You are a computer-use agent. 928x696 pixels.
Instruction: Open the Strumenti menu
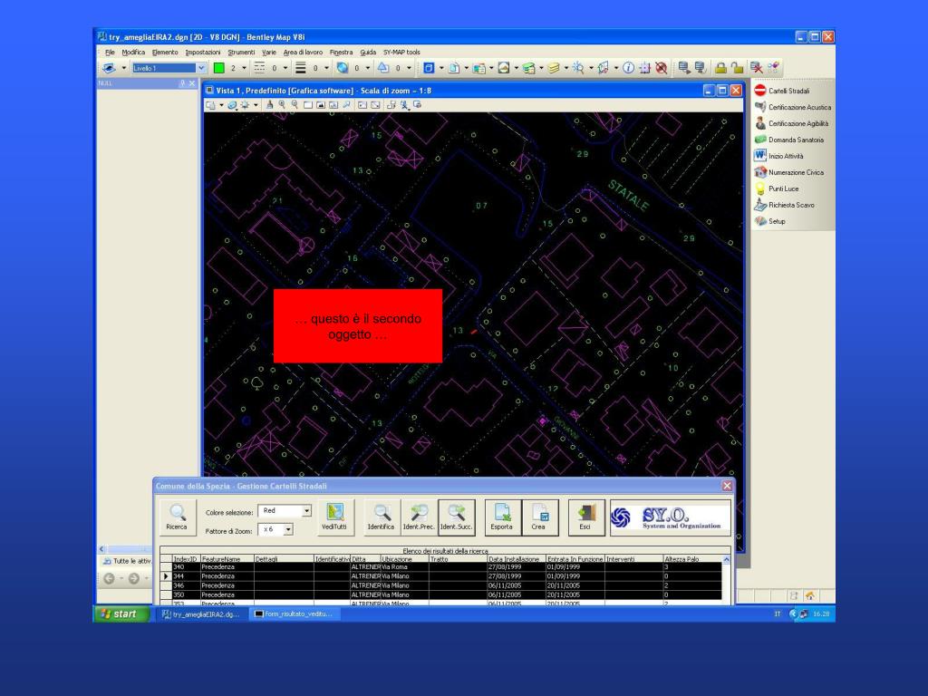point(241,53)
